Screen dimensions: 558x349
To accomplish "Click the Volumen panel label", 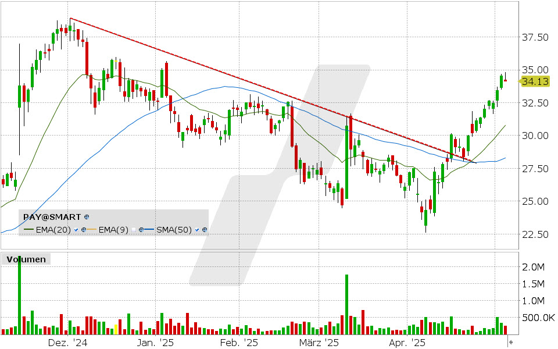I will 26,259.
